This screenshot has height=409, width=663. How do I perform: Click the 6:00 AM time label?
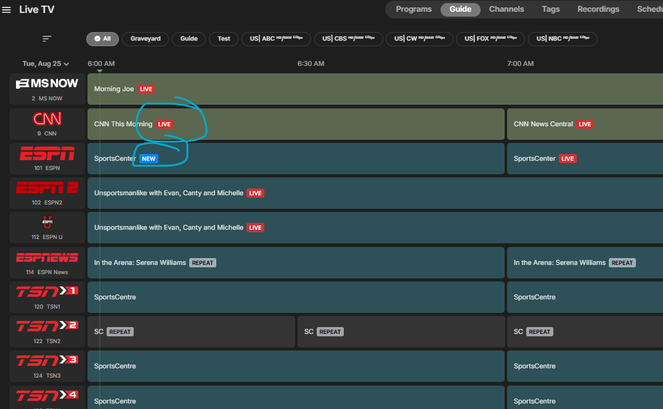point(101,64)
